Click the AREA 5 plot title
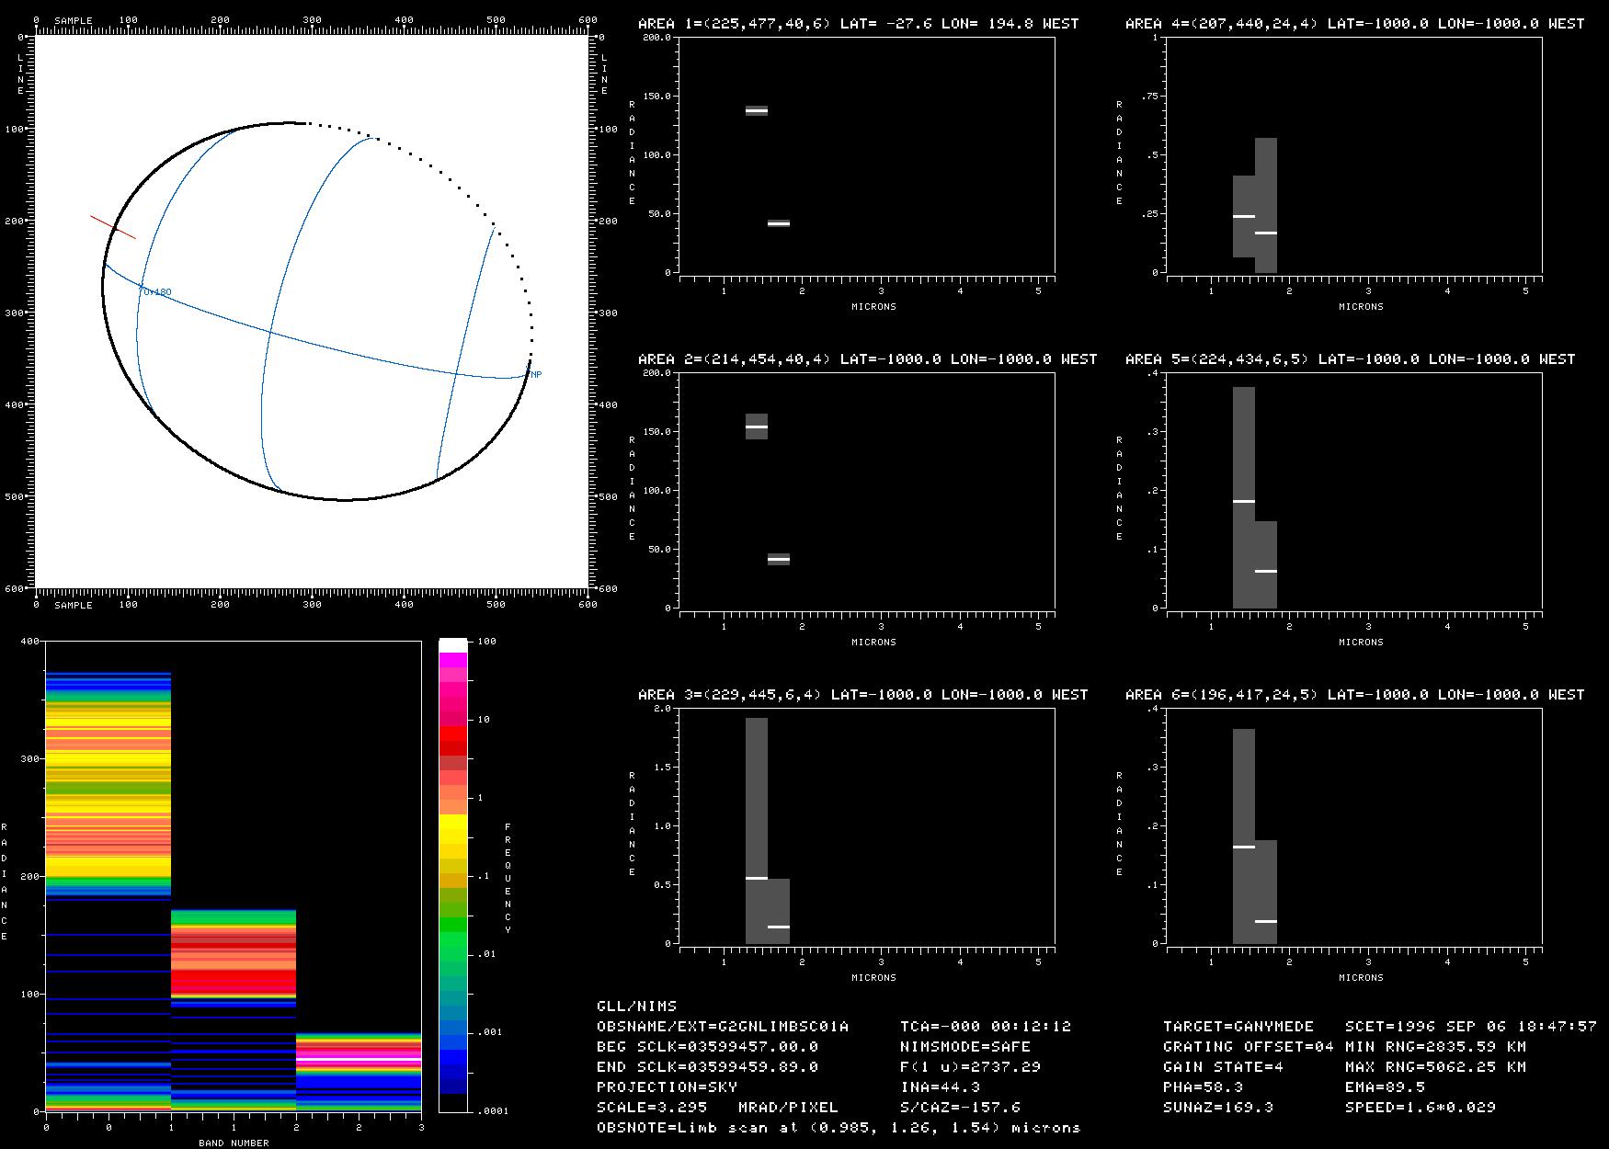 1351,359
